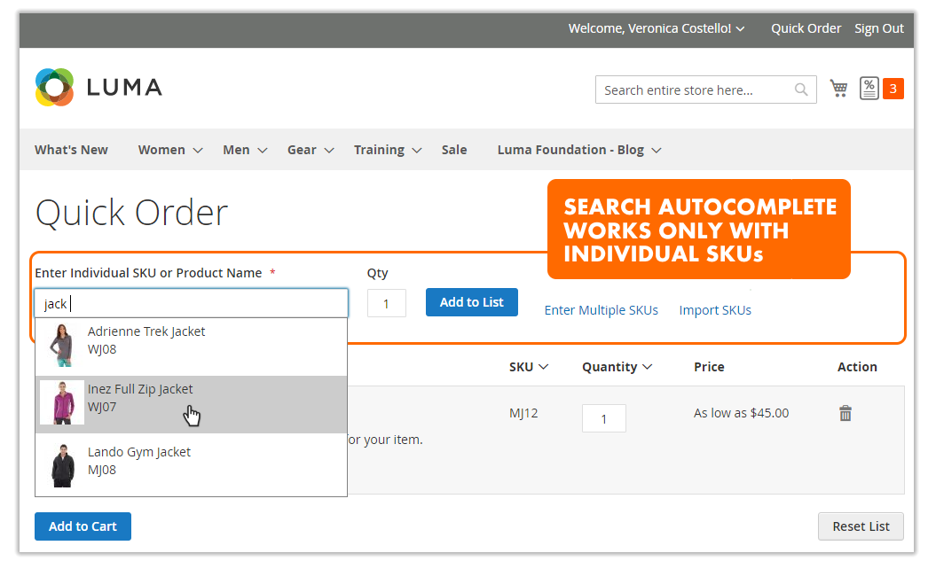Image resolution: width=928 pixels, height=561 pixels.
Task: Open the Enter Multiple SKUs link
Action: [601, 310]
